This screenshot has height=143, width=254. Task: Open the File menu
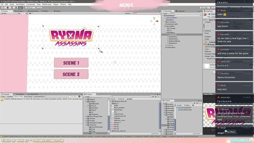tap(2, 4)
